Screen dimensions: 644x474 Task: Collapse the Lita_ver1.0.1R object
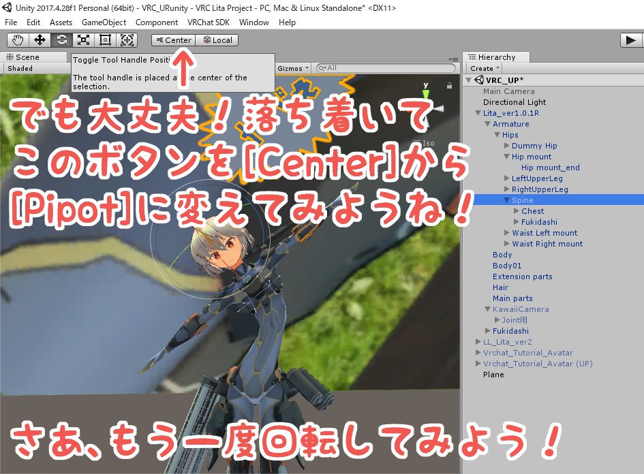478,113
